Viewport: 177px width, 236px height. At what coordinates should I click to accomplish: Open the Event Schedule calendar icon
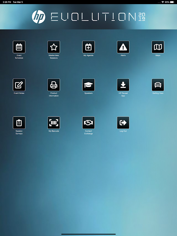coord(19,47)
